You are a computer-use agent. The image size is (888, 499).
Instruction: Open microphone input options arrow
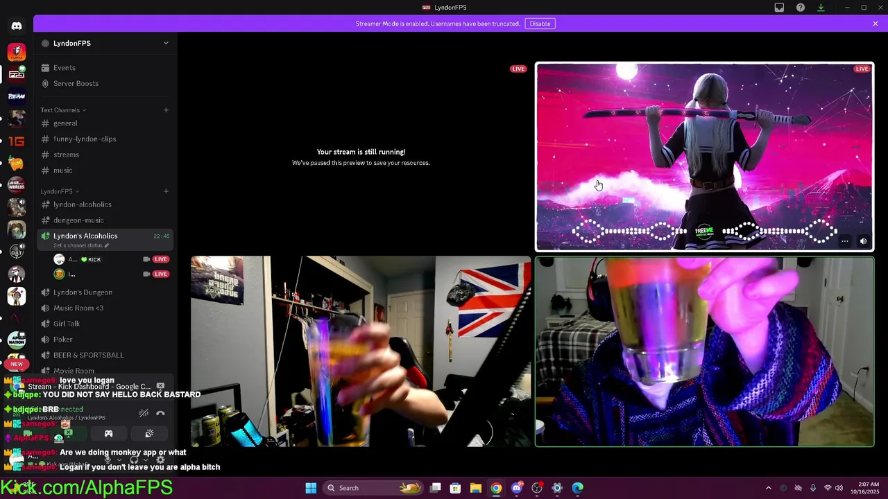click(118, 459)
